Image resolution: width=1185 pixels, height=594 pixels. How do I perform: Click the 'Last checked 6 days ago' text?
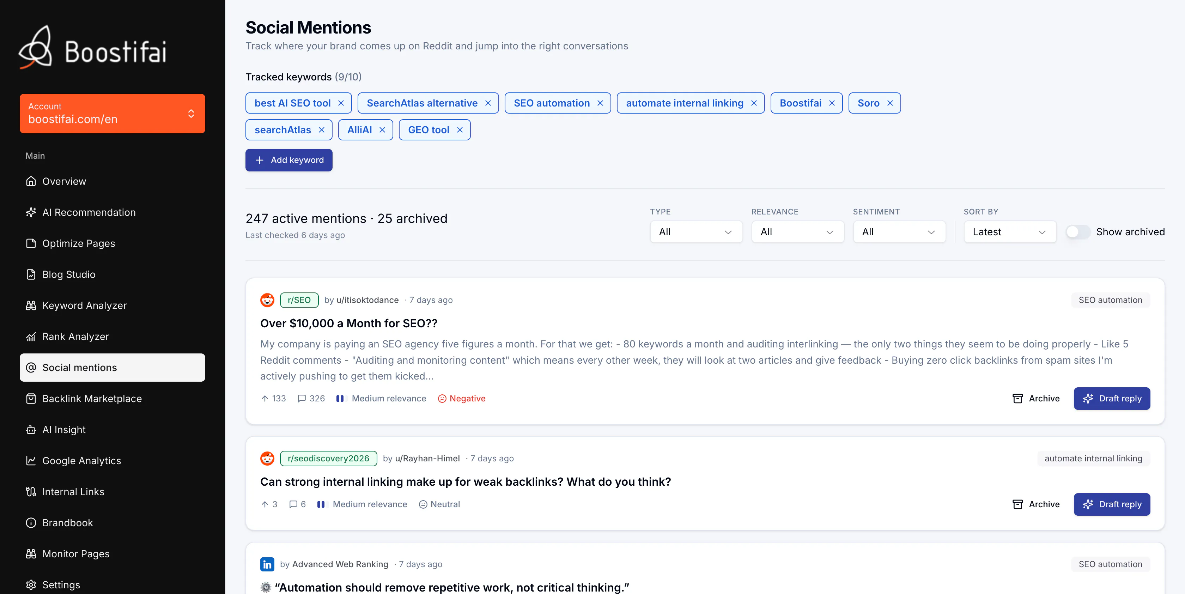pyautogui.click(x=295, y=235)
